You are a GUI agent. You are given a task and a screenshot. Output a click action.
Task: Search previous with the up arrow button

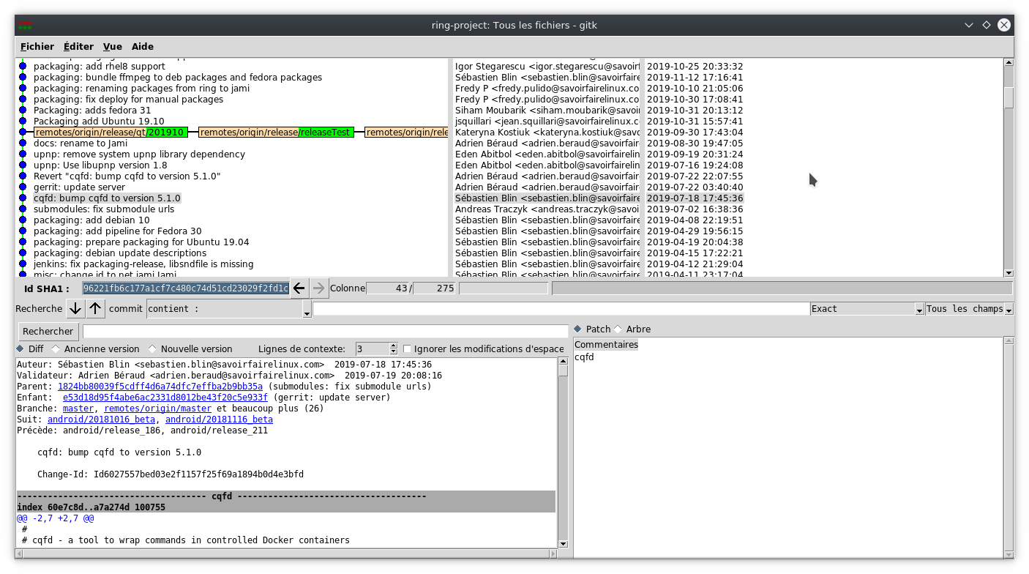[96, 309]
